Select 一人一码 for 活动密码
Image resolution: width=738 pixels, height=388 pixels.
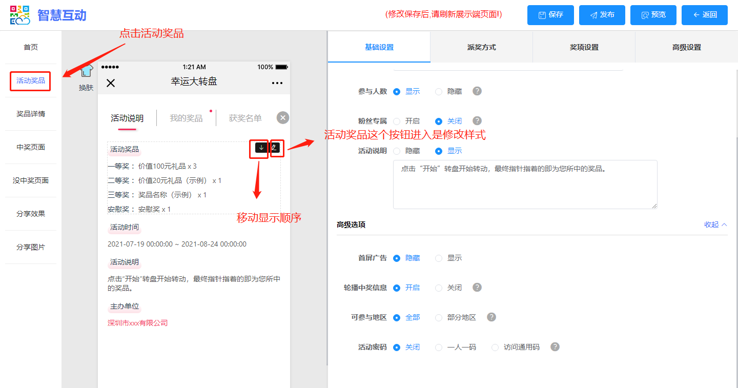pyautogui.click(x=439, y=348)
